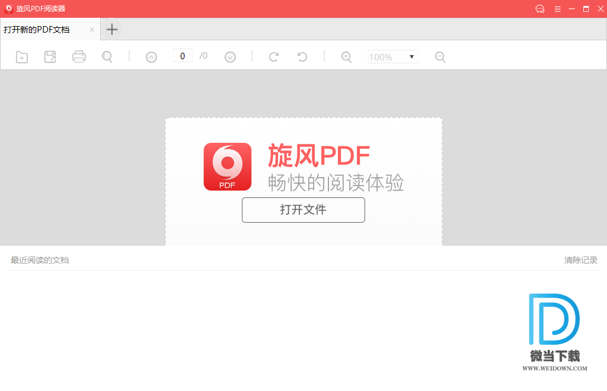Open the hamburger main menu
Screen dimensions: 607x391
557,9
